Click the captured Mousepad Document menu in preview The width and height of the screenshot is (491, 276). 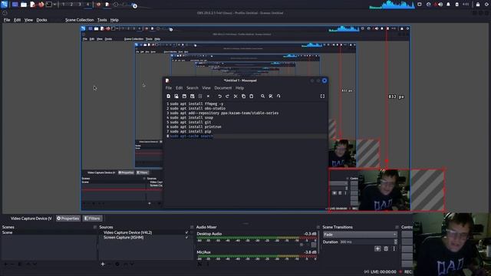click(x=223, y=88)
